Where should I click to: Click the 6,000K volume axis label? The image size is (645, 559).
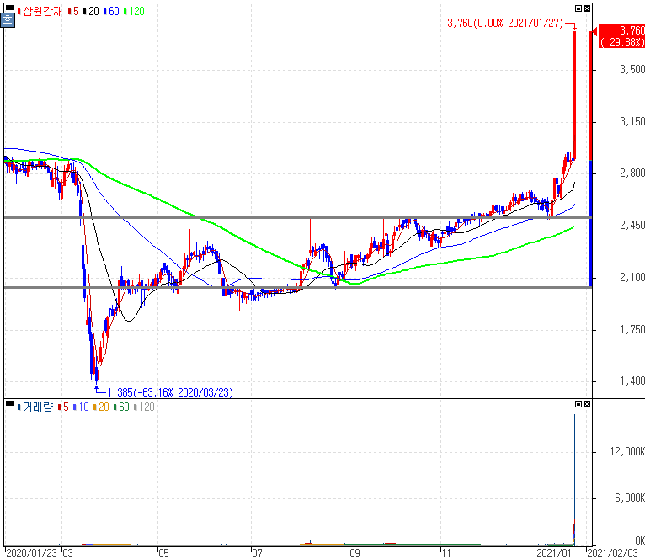coord(630,498)
